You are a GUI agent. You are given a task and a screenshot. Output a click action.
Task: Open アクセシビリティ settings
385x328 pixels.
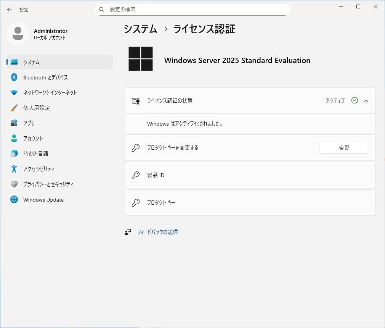coord(39,169)
